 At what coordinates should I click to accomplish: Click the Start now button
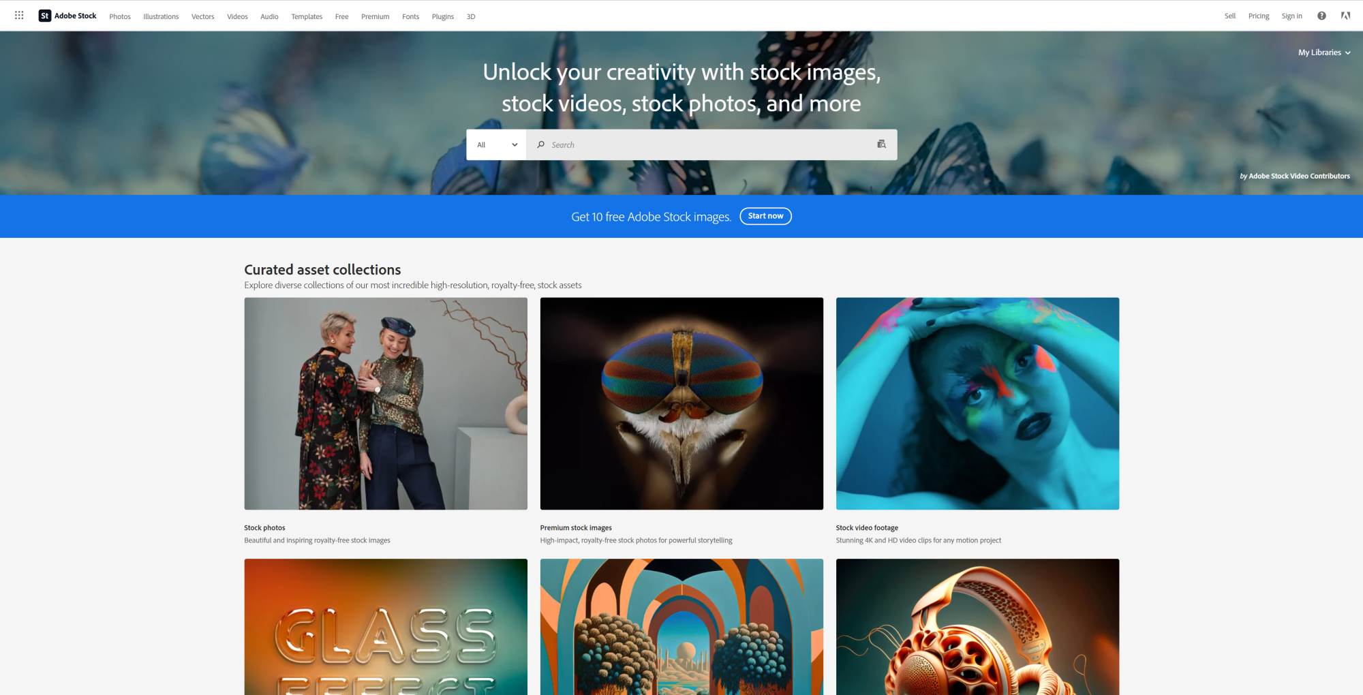(x=765, y=216)
